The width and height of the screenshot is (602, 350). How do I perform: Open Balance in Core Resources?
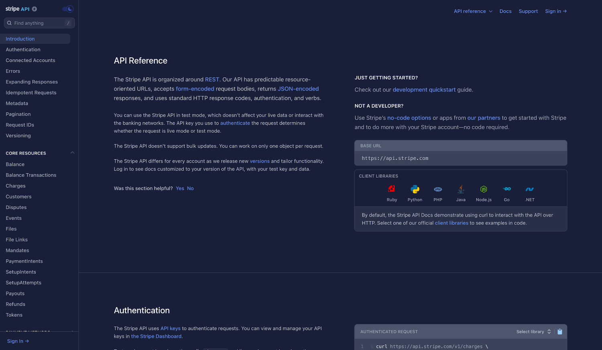(x=15, y=164)
